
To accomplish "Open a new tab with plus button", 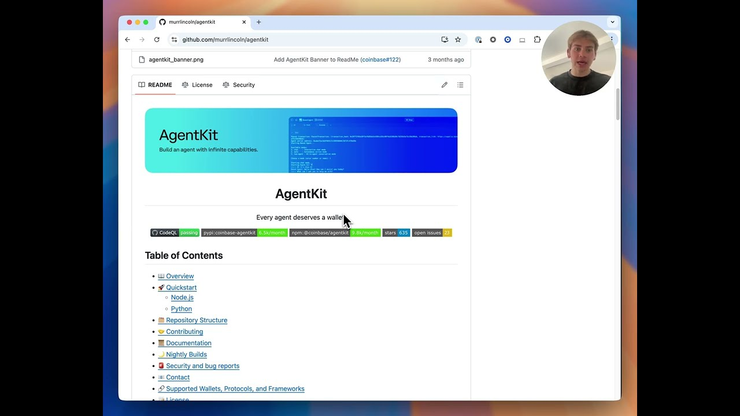I will tap(258, 22).
